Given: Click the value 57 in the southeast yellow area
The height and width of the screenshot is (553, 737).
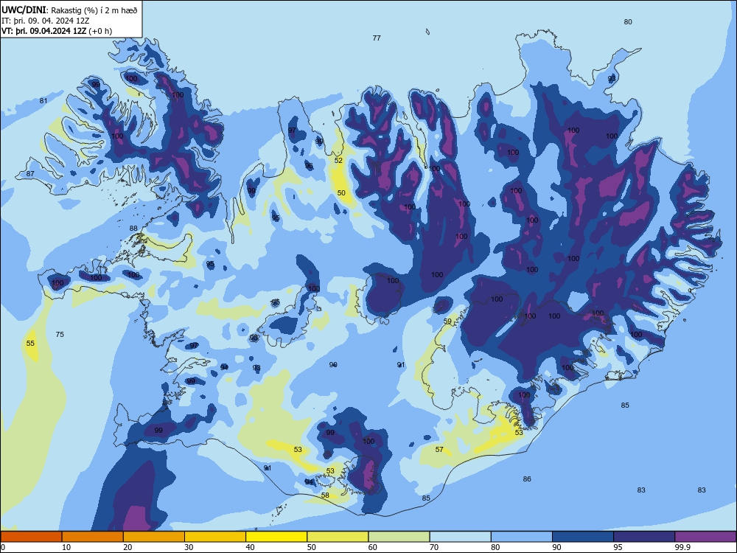Looking at the screenshot, I should (x=439, y=450).
